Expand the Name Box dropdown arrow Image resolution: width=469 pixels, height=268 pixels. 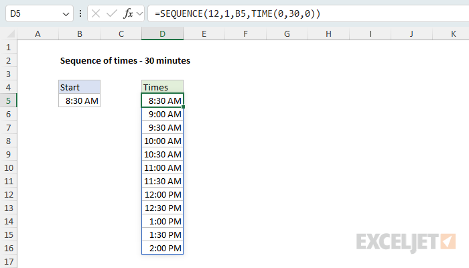point(66,14)
